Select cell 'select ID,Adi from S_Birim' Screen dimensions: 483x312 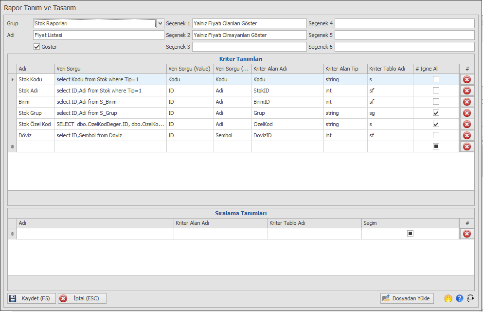[110, 102]
